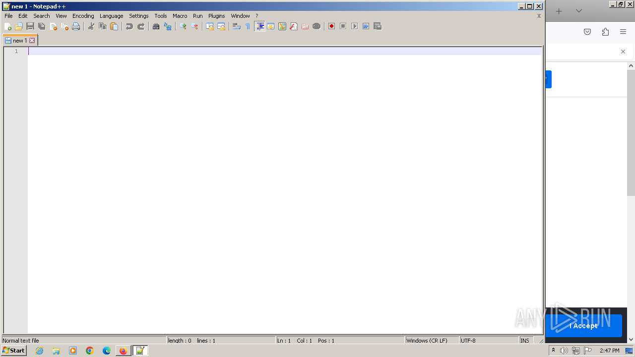Screen dimensions: 635x357
Task: Click the Cut scissors icon
Action: pyautogui.click(x=91, y=26)
